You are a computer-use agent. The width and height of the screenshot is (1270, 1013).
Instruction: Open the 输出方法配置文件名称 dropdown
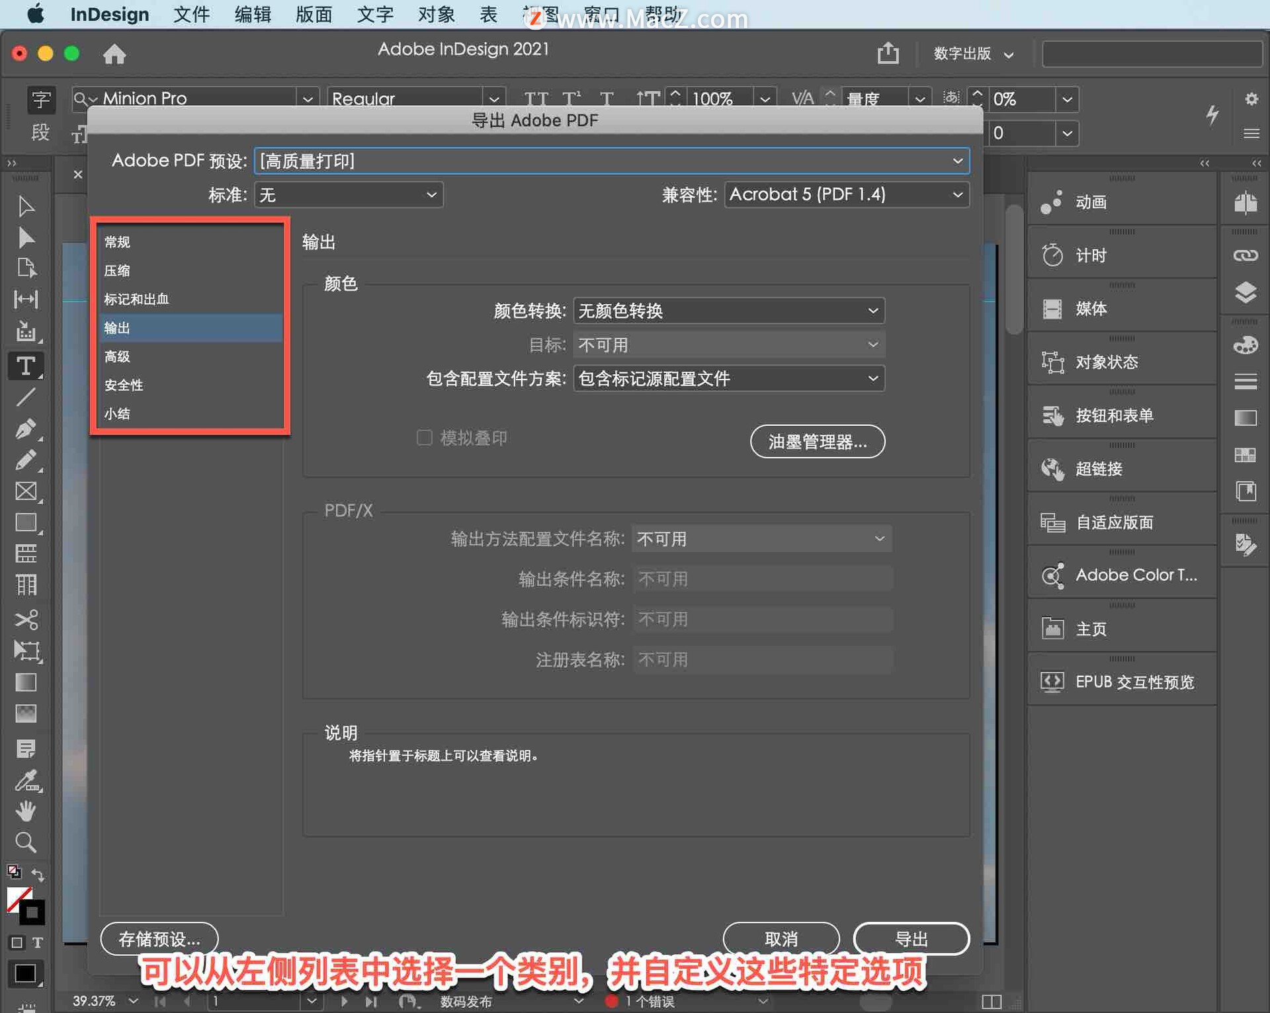click(761, 539)
